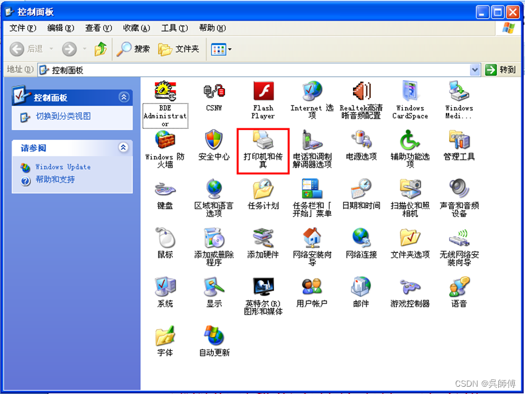Open the 文件(F) menu
Screen dimensions: 525x394
point(22,28)
